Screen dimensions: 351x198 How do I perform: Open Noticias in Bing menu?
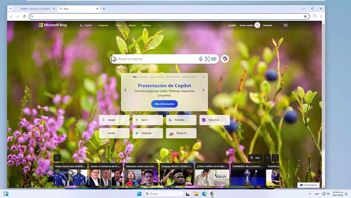pos(147,25)
